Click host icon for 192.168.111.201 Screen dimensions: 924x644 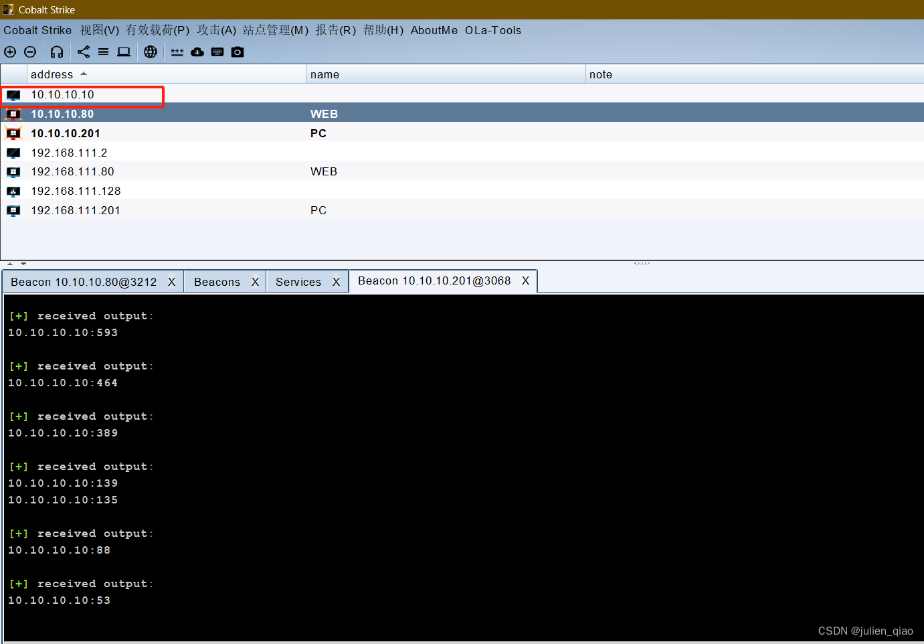[13, 211]
